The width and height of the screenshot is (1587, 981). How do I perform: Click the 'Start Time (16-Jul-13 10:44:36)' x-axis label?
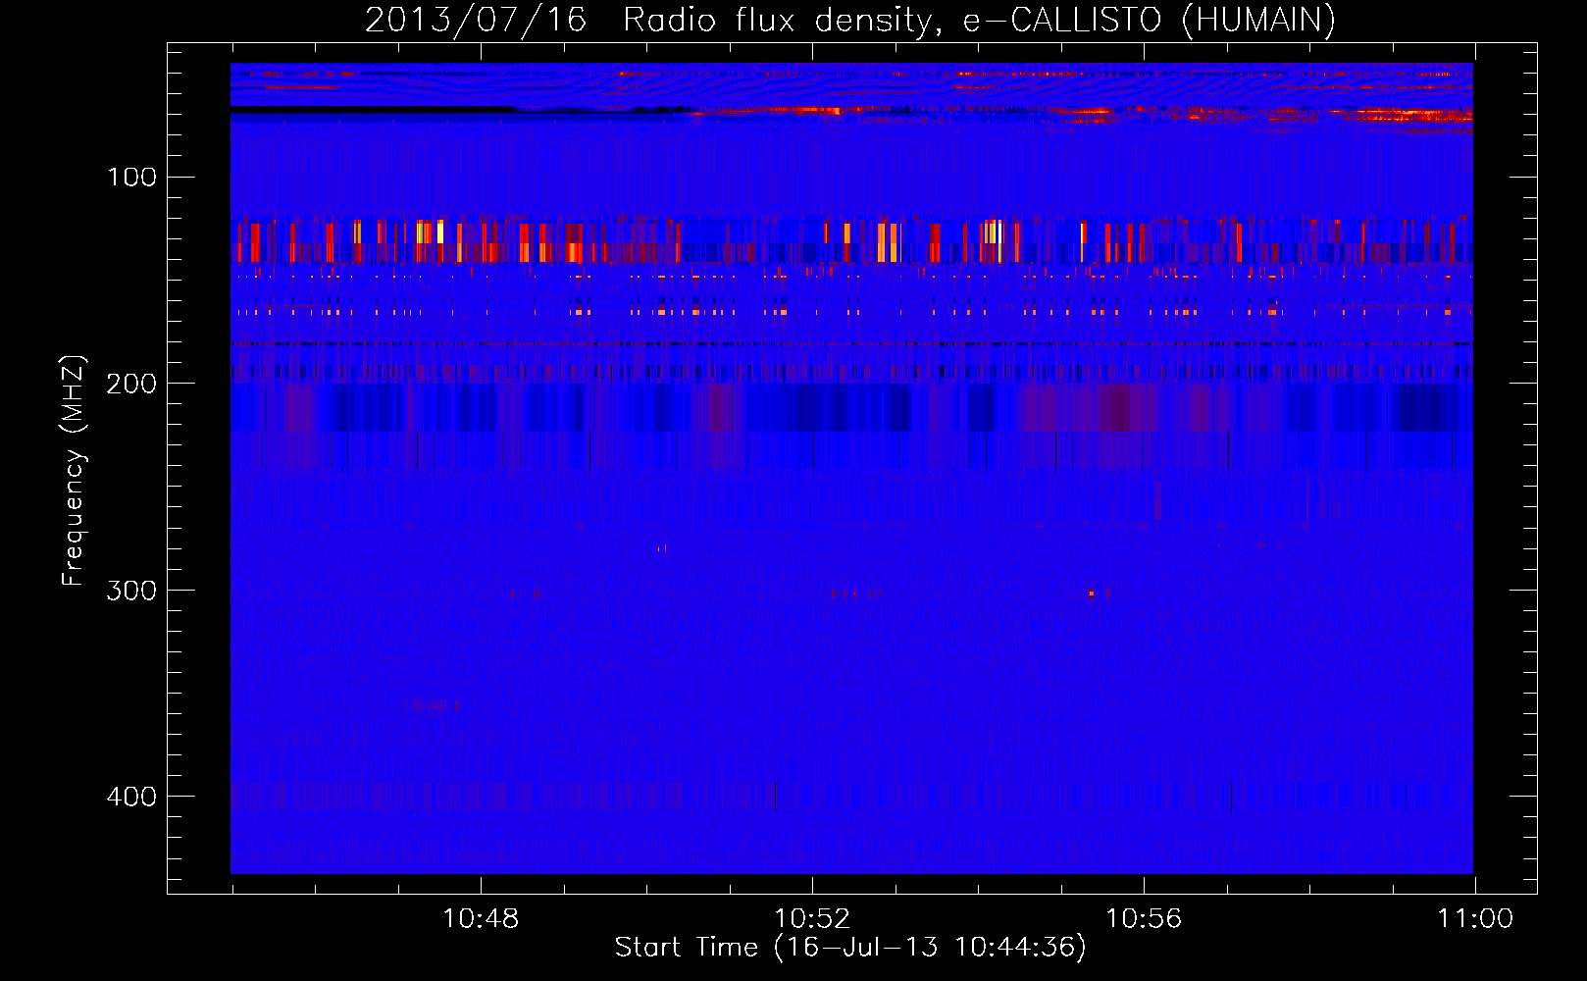[850, 947]
